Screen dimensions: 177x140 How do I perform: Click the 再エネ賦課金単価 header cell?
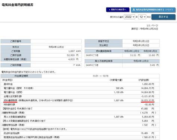(x=103, y=61)
